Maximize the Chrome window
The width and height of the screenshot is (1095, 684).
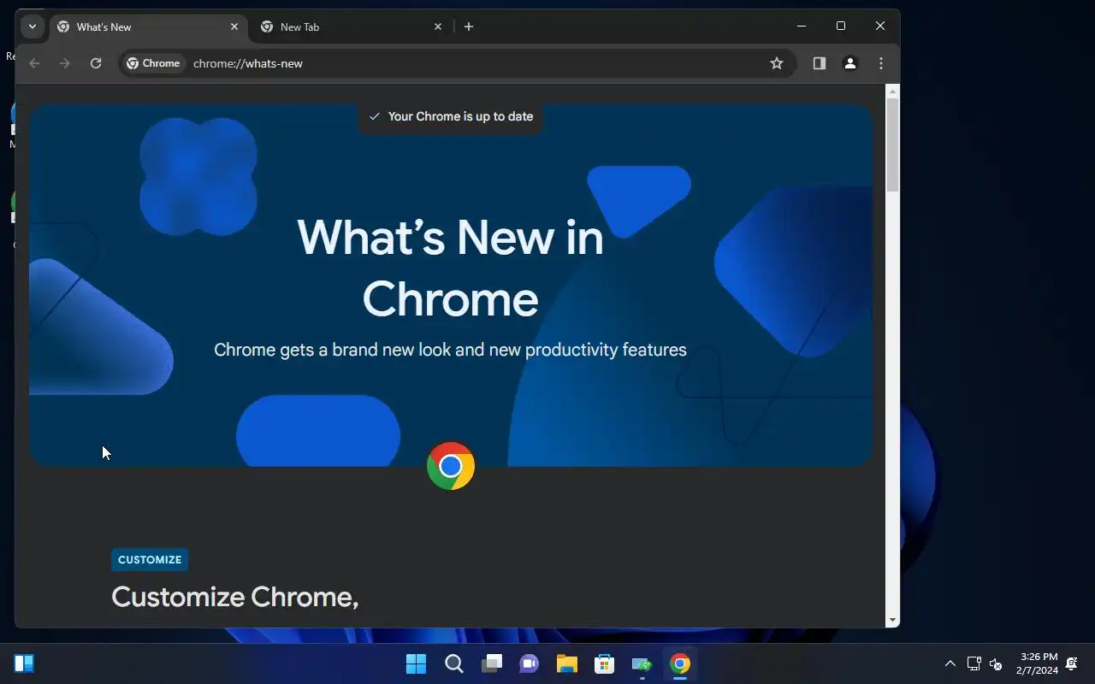[841, 27]
